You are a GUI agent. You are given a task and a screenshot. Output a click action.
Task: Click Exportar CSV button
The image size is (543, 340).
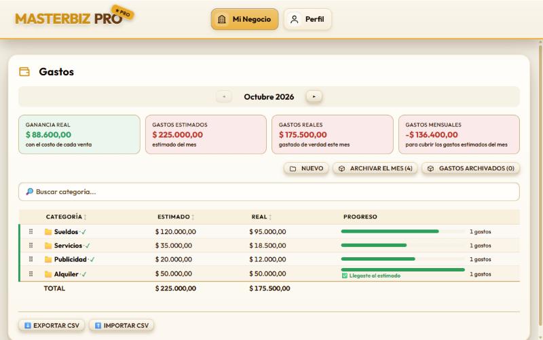(x=52, y=326)
